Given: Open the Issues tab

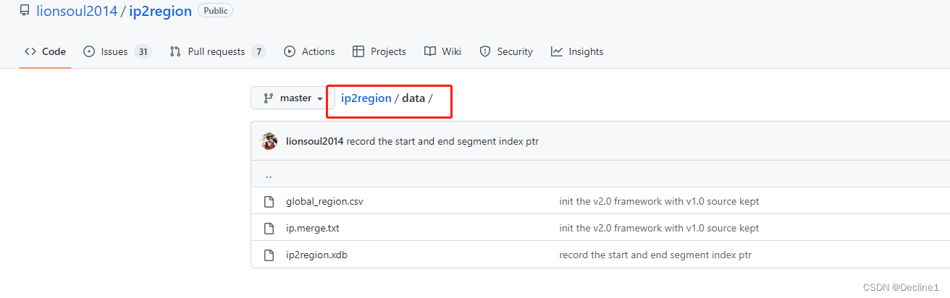Looking at the screenshot, I should [x=117, y=51].
